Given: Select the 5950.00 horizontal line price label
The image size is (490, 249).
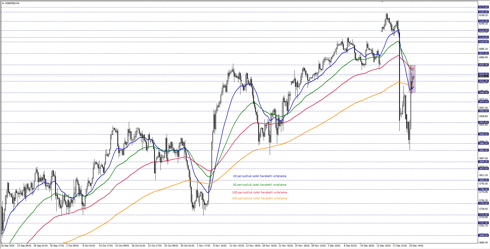Looking at the screenshot, I should point(483,111).
